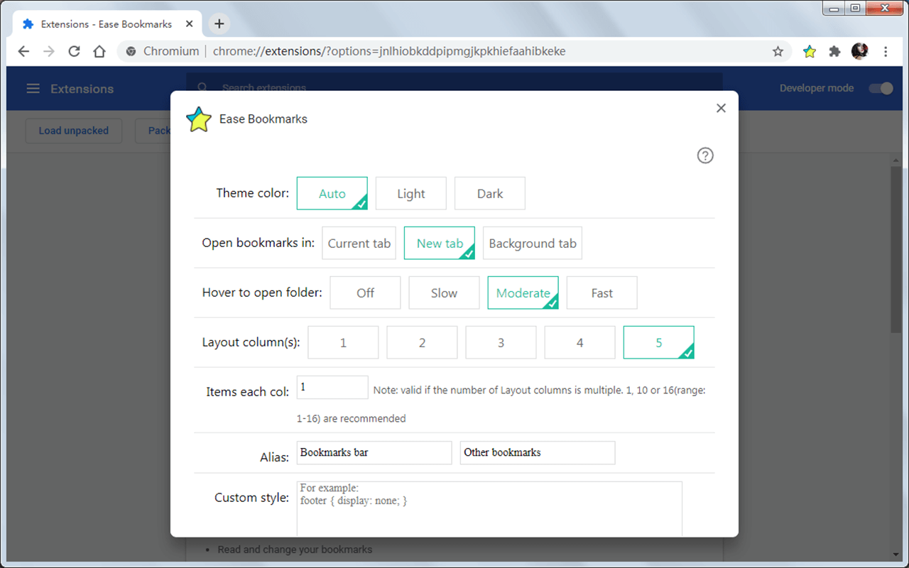Image resolution: width=909 pixels, height=568 pixels.
Task: Open the Extensions puzzle piece menu
Action: click(x=834, y=51)
